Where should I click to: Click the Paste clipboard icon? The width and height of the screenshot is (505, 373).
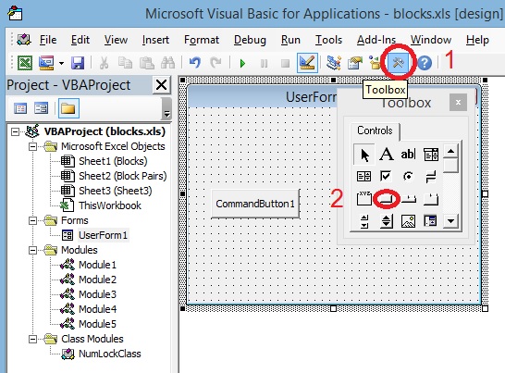point(146,63)
